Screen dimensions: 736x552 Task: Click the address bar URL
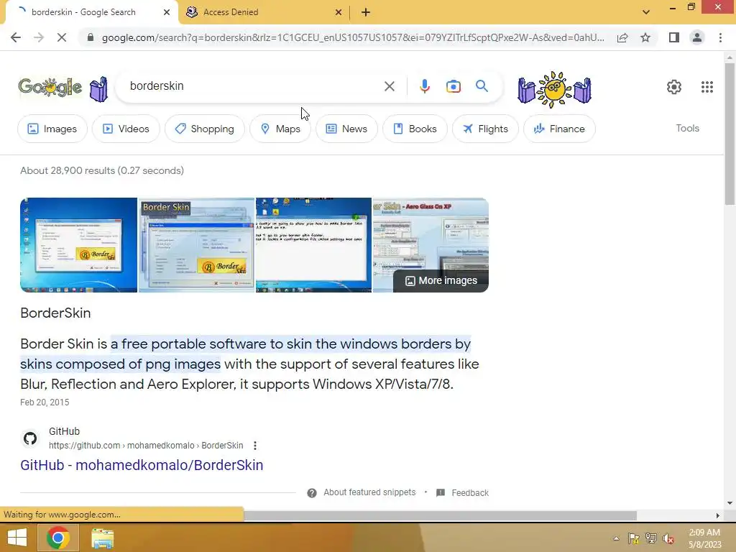[x=353, y=37]
